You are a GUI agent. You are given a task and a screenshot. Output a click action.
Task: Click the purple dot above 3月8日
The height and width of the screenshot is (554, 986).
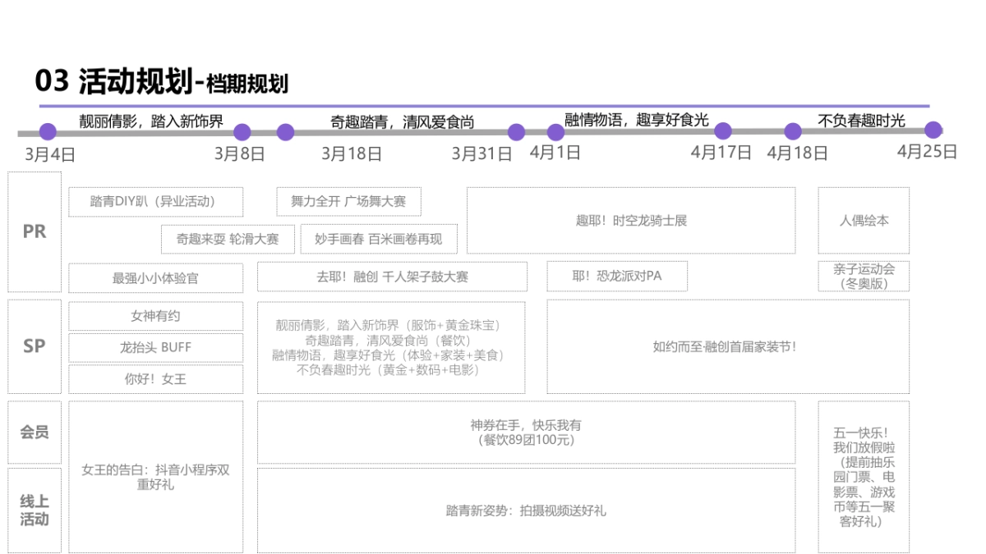pyautogui.click(x=241, y=130)
